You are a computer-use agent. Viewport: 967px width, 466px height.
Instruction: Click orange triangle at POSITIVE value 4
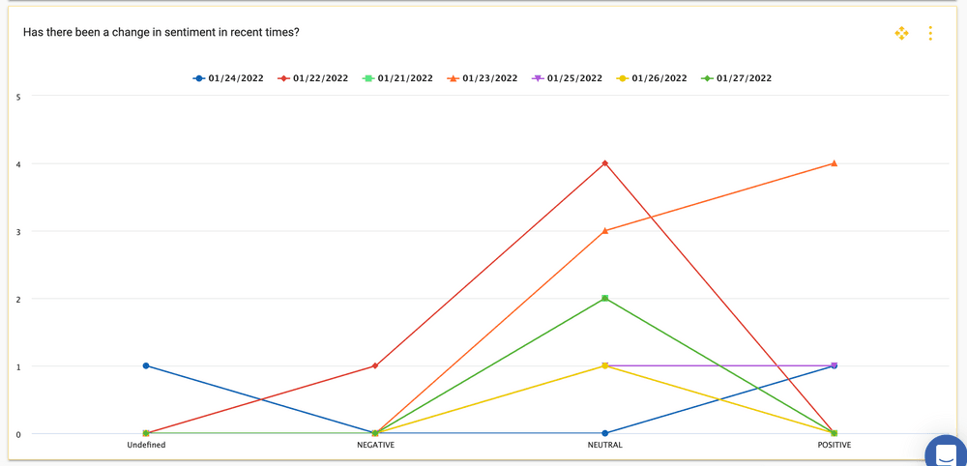coord(834,163)
